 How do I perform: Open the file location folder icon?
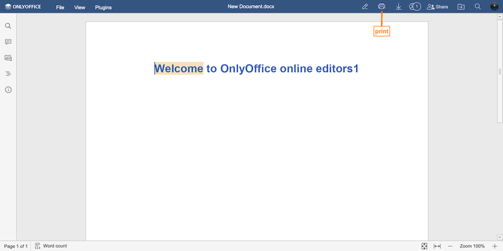pyautogui.click(x=461, y=7)
